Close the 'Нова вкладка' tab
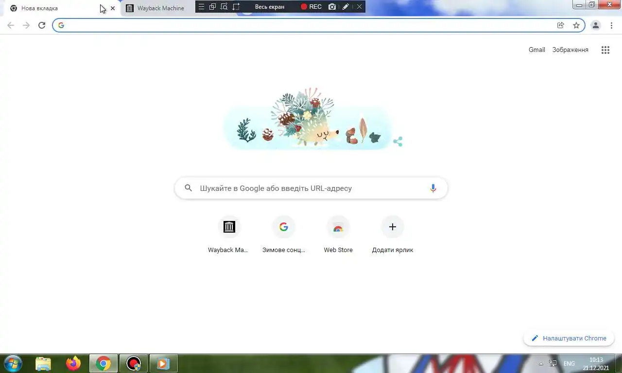This screenshot has width=622, height=373. coord(113,8)
